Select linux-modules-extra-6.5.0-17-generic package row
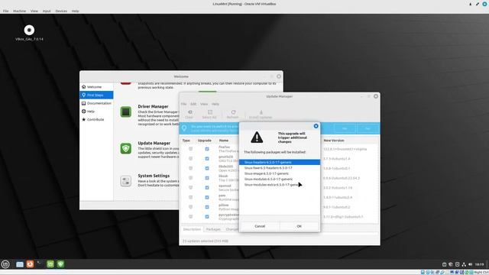 280,185
